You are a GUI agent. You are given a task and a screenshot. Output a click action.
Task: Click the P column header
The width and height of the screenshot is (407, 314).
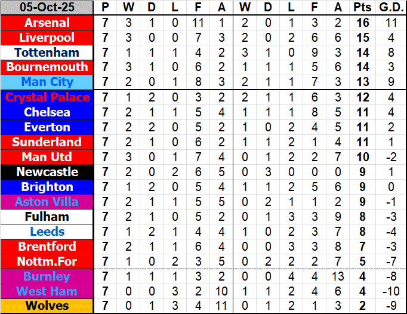pyautogui.click(x=106, y=8)
